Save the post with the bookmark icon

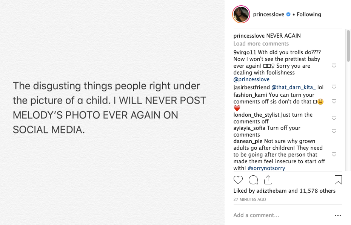pyautogui.click(x=338, y=179)
